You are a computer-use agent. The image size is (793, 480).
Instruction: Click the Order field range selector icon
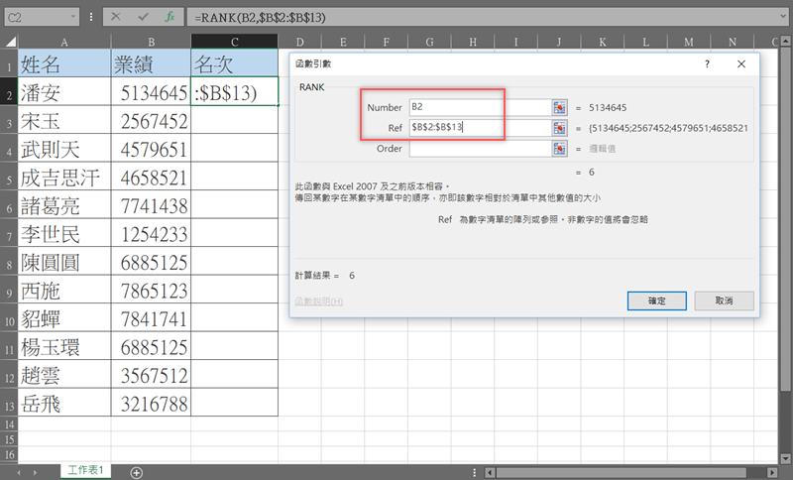click(x=560, y=149)
